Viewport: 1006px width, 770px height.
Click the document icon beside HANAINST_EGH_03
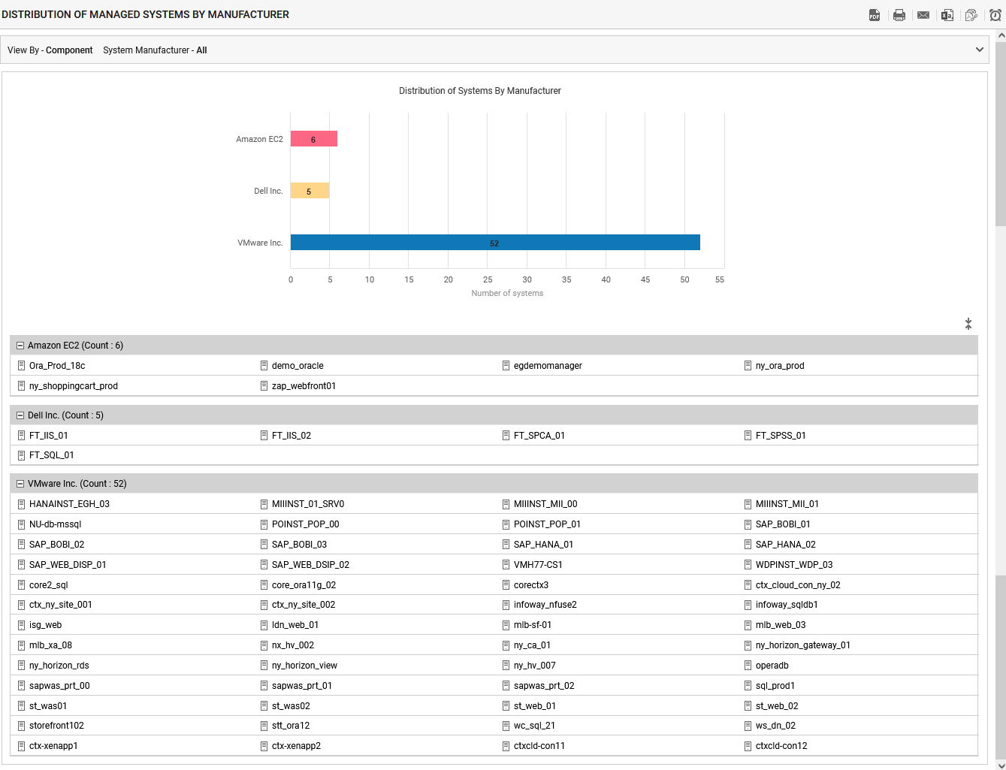[x=22, y=504]
